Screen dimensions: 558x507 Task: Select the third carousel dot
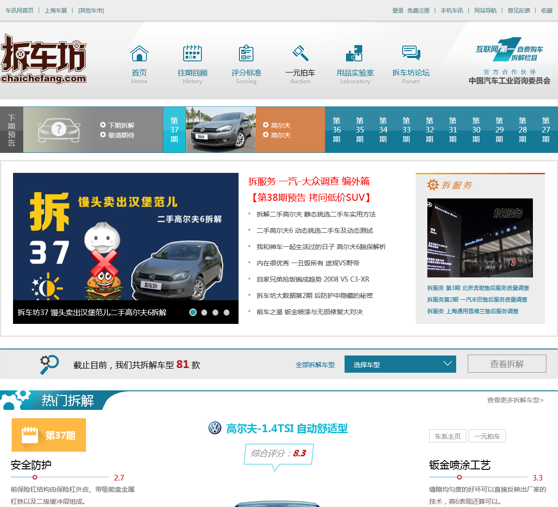point(215,312)
